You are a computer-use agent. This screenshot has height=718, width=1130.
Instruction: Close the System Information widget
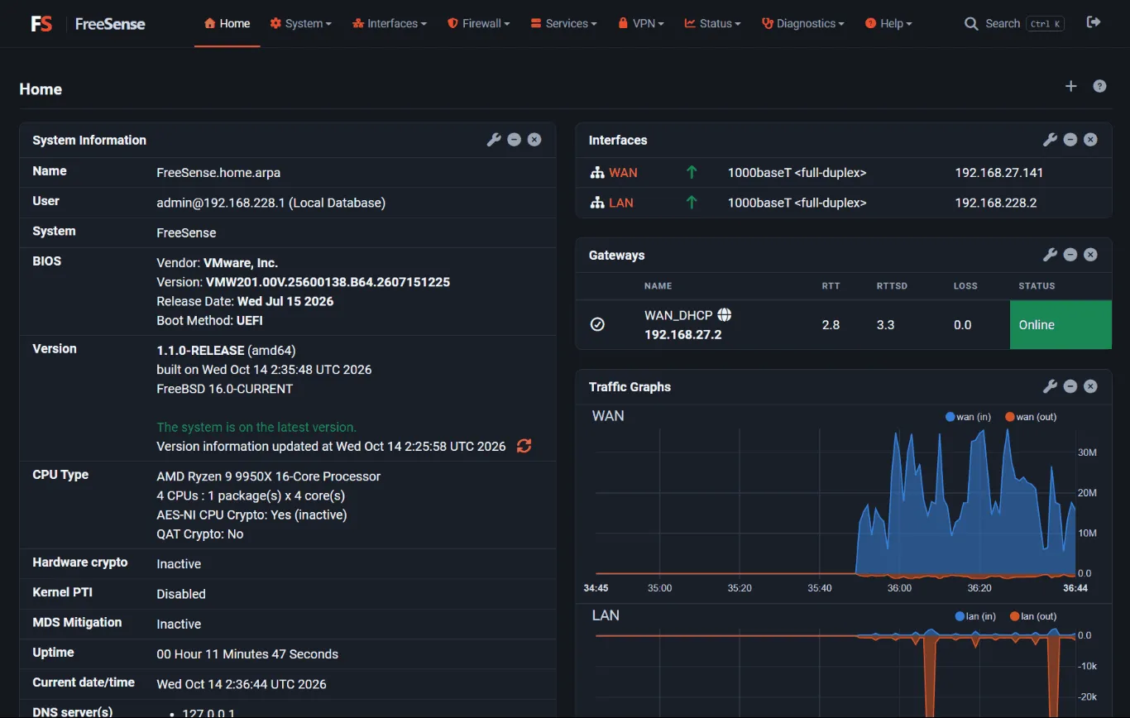point(534,140)
